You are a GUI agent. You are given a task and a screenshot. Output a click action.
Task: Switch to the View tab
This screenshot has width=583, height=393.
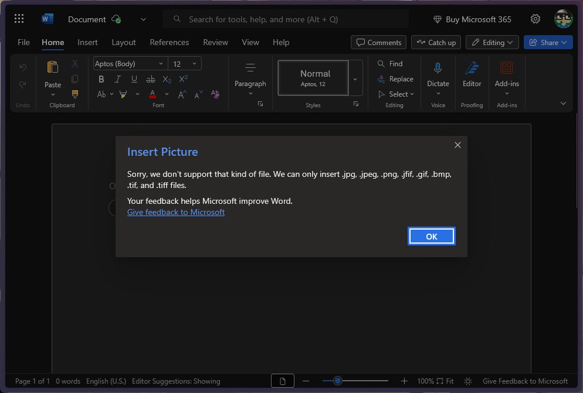tap(250, 42)
